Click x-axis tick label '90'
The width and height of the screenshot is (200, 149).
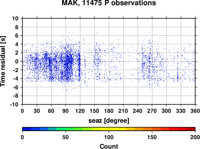66,111
